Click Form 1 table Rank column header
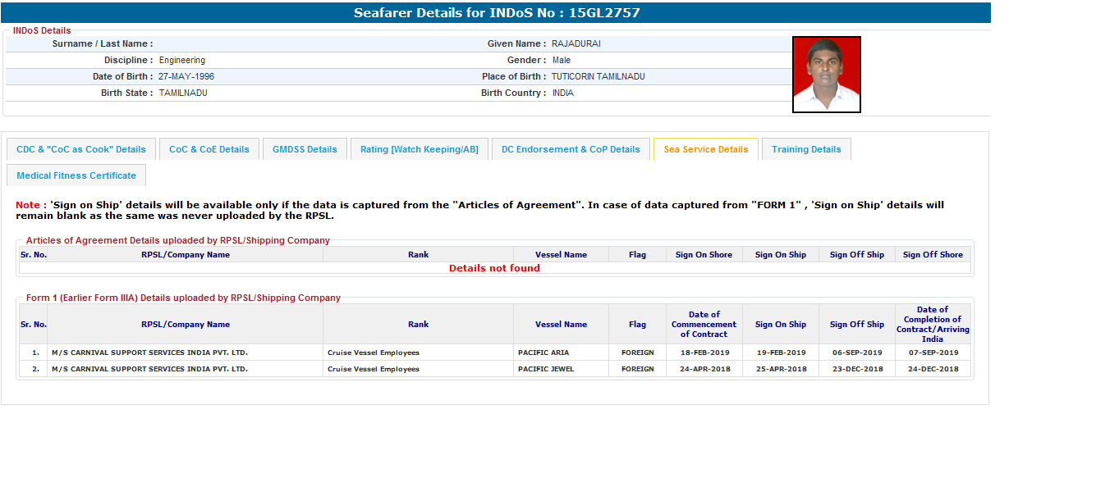 coord(418,325)
